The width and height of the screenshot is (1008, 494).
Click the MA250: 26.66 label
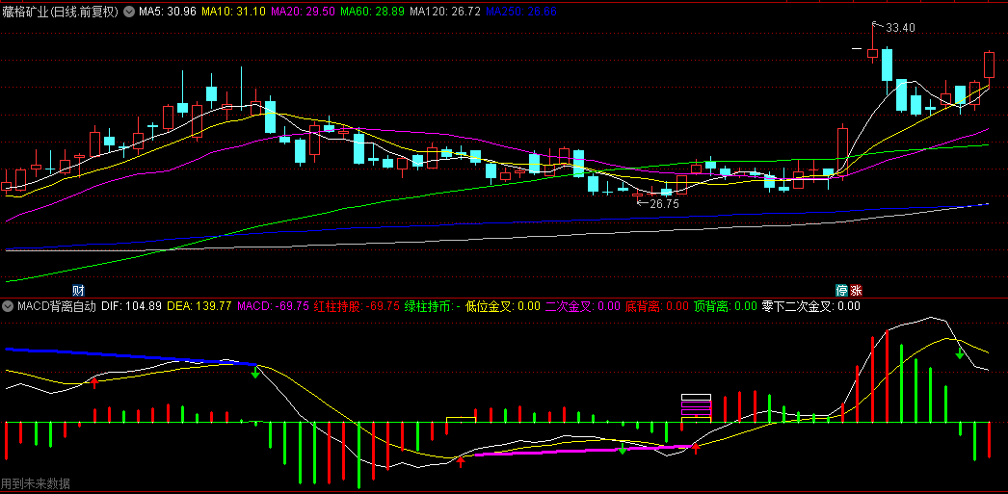(520, 11)
